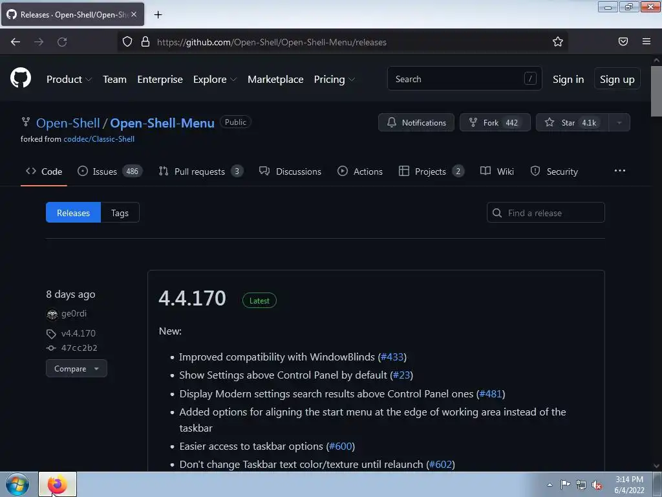The height and width of the screenshot is (497, 662).
Task: Open a new browser tab
Action: click(x=158, y=15)
